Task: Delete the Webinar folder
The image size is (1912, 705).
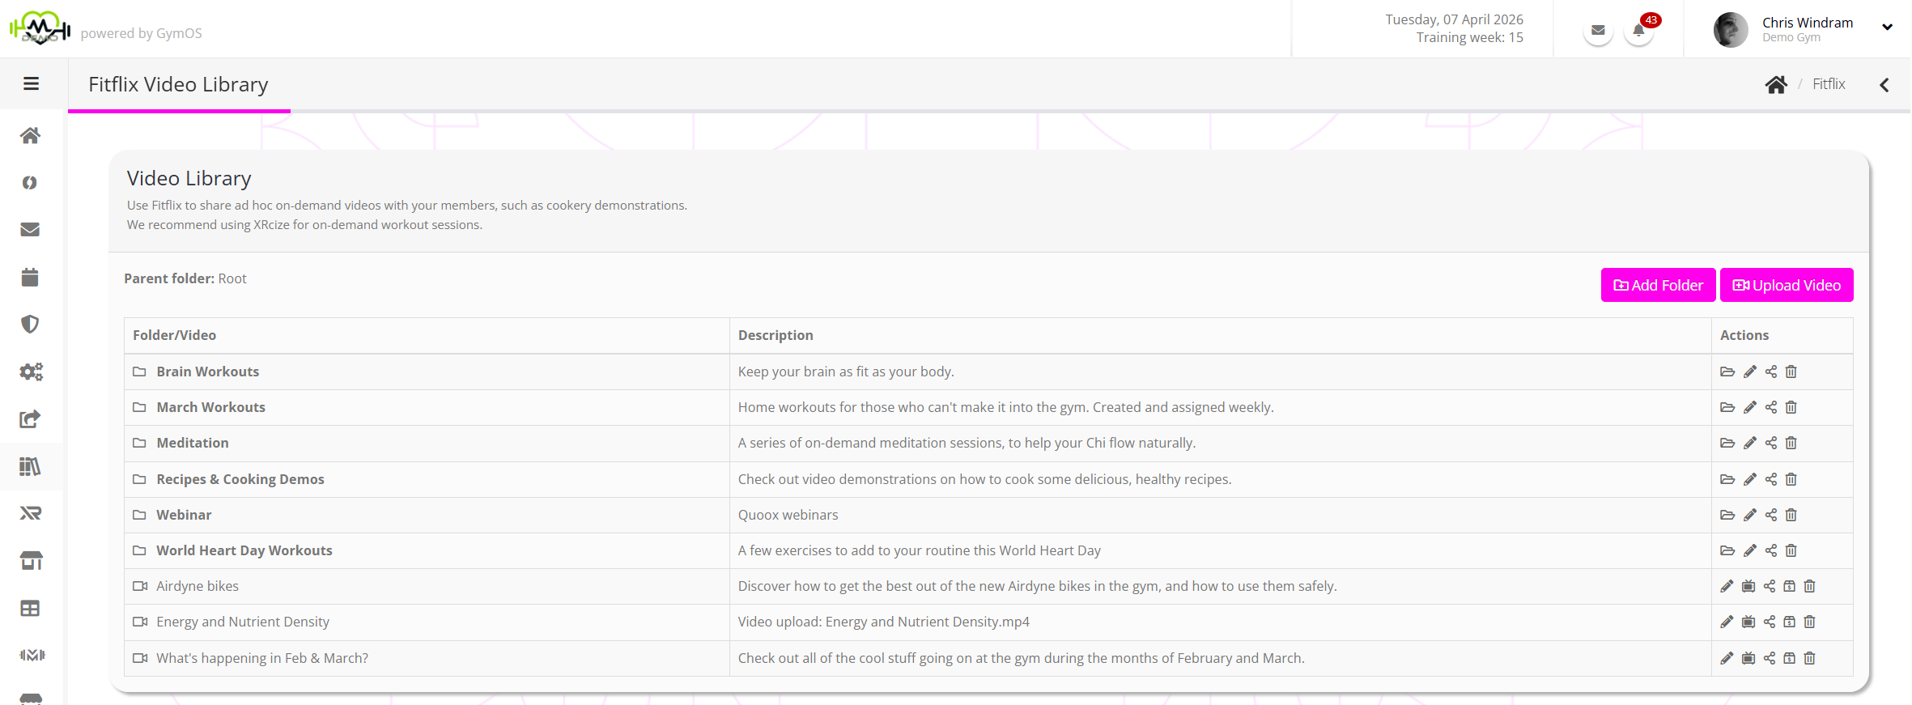Action: click(1791, 515)
